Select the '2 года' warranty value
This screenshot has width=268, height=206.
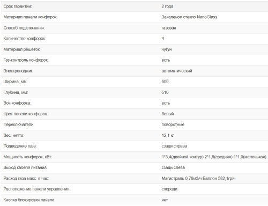coord(167,6)
